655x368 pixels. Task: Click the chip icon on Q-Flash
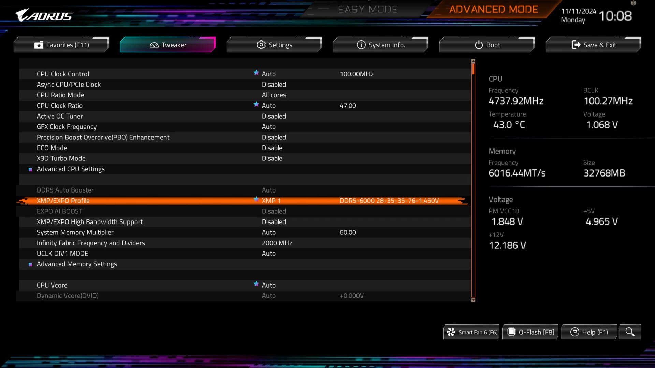tap(511, 332)
